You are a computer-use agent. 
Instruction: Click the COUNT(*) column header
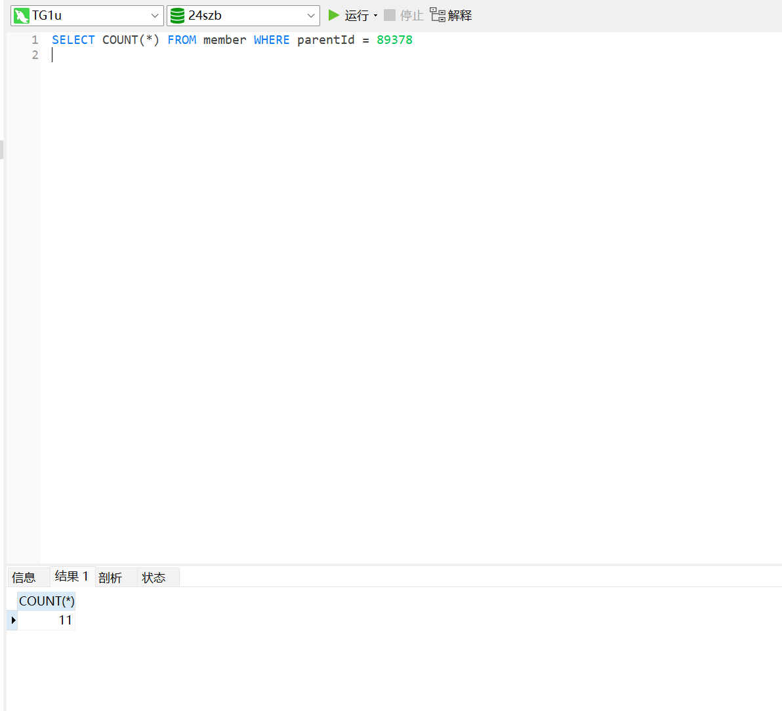(47, 601)
